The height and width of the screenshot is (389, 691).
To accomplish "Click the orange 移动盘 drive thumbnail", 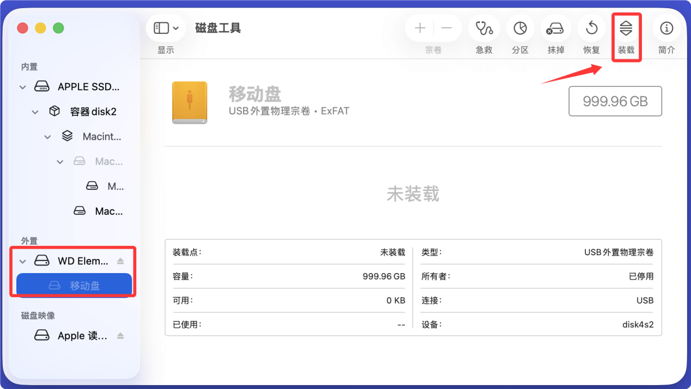I will [189, 102].
